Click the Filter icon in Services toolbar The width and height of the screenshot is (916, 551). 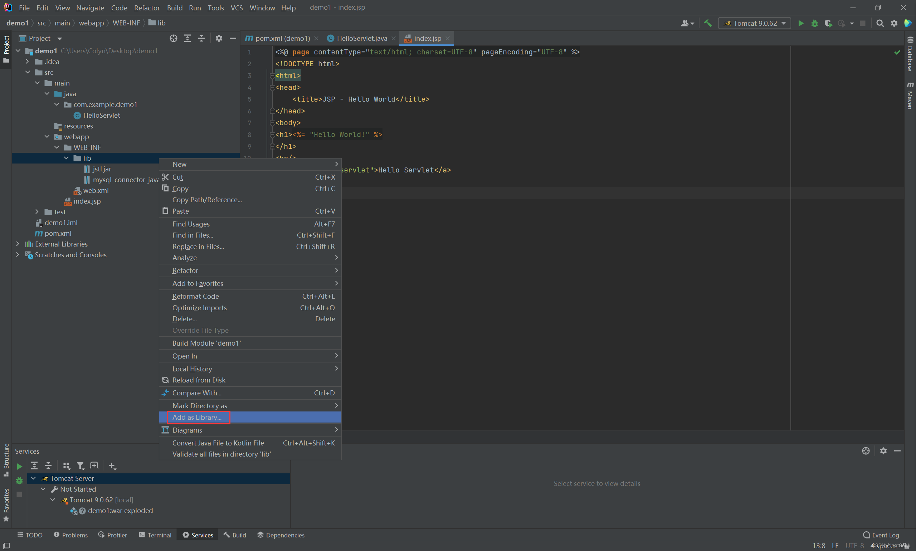click(80, 465)
